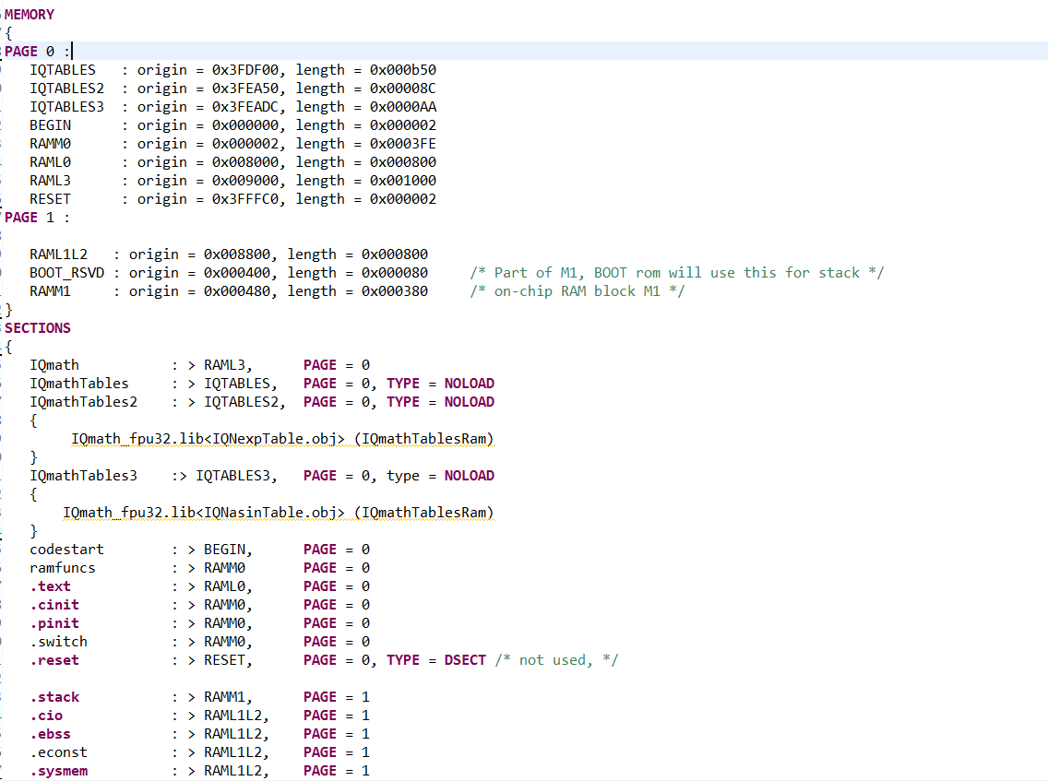The width and height of the screenshot is (1048, 781).
Task: Click the IQTABLES memory region name
Action: (62, 70)
